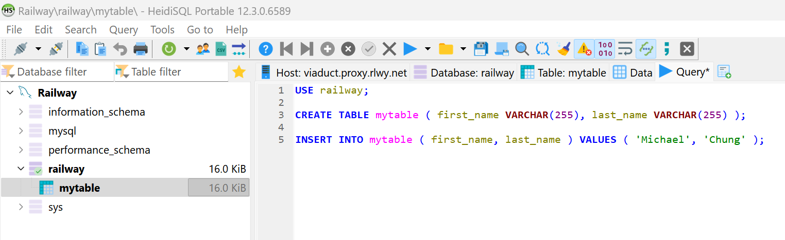785x240 pixels.
Task: Toggle the word wrap lines icon
Action: click(x=625, y=49)
